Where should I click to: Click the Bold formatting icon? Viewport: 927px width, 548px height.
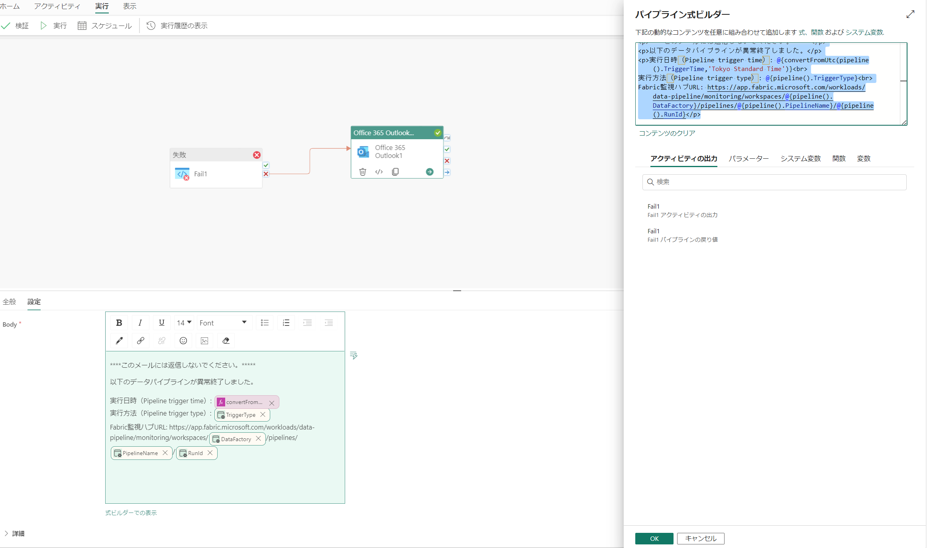click(x=119, y=323)
